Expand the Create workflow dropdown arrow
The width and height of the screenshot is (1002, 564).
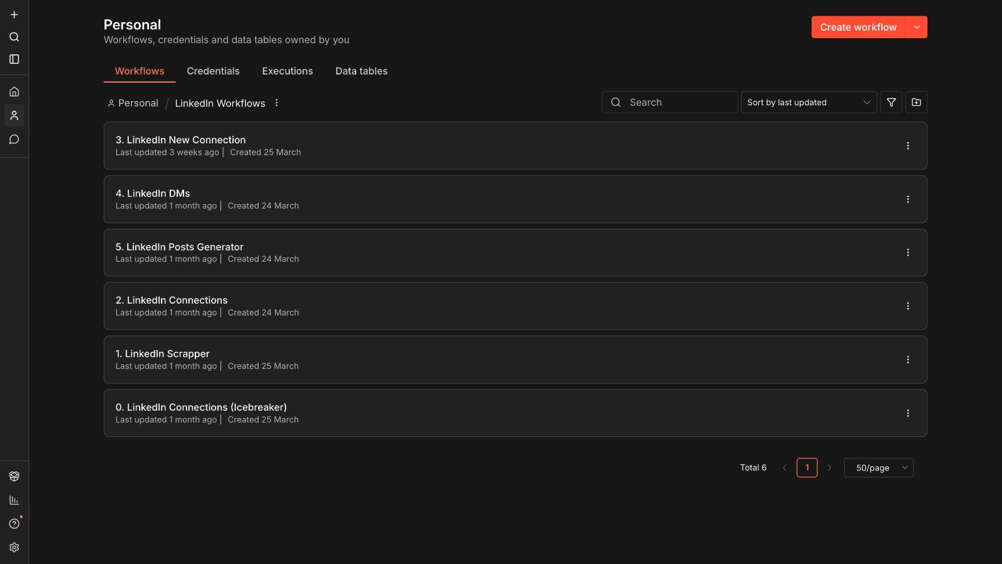point(917,28)
